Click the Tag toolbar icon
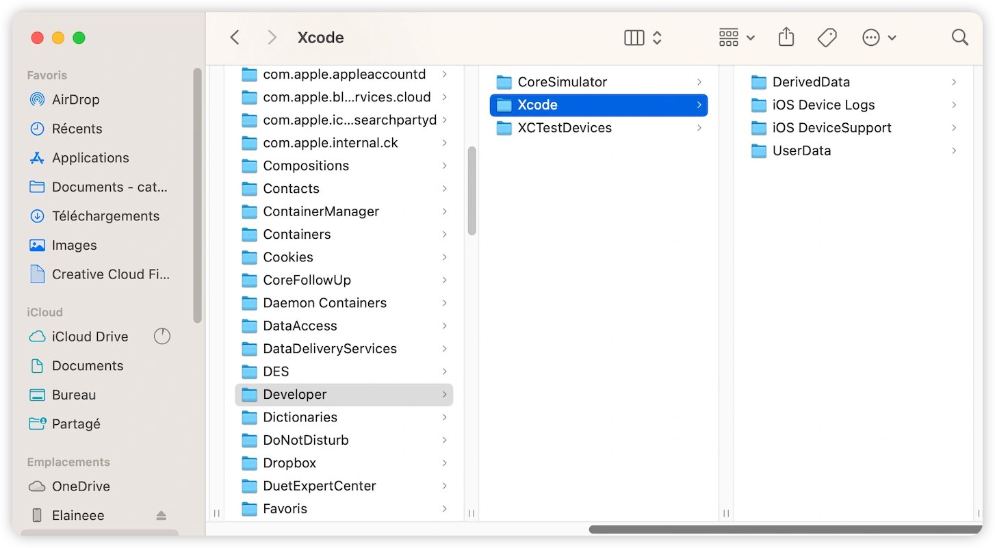This screenshot has width=995, height=548. 827,38
